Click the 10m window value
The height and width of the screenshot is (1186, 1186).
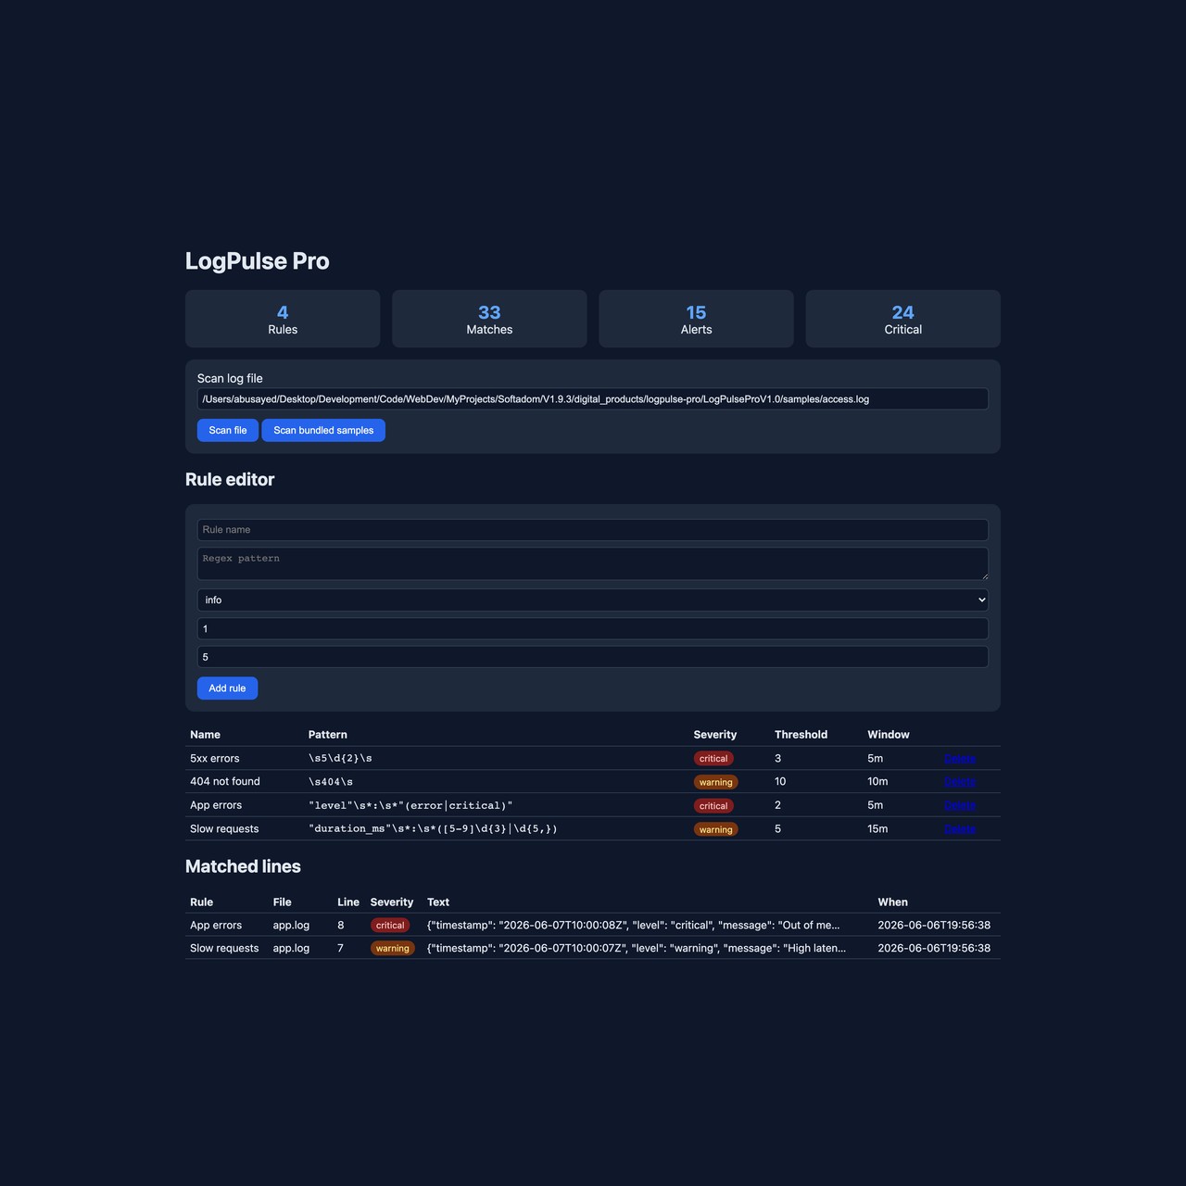[877, 782]
